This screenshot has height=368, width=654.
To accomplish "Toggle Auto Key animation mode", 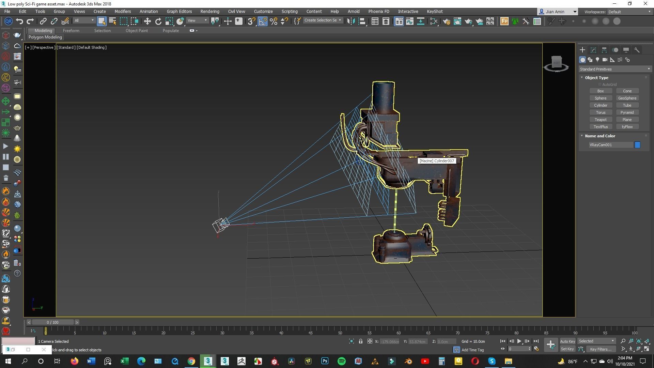I will 567,341.
